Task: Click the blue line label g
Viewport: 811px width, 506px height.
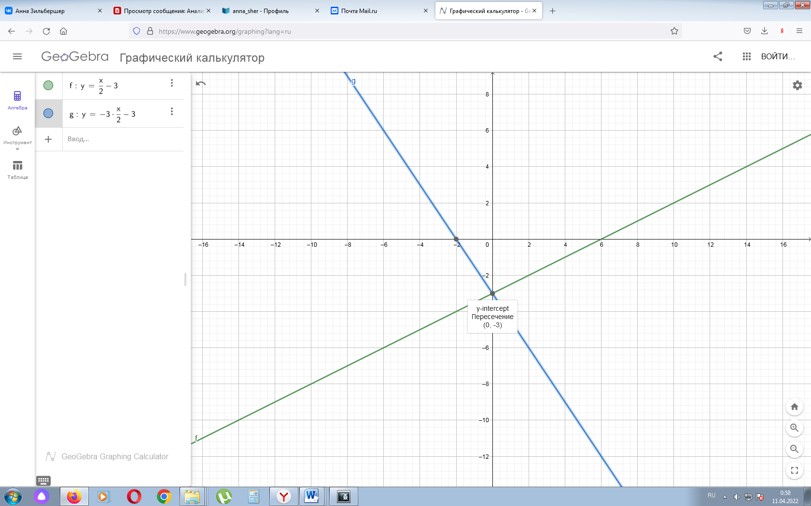Action: point(353,81)
